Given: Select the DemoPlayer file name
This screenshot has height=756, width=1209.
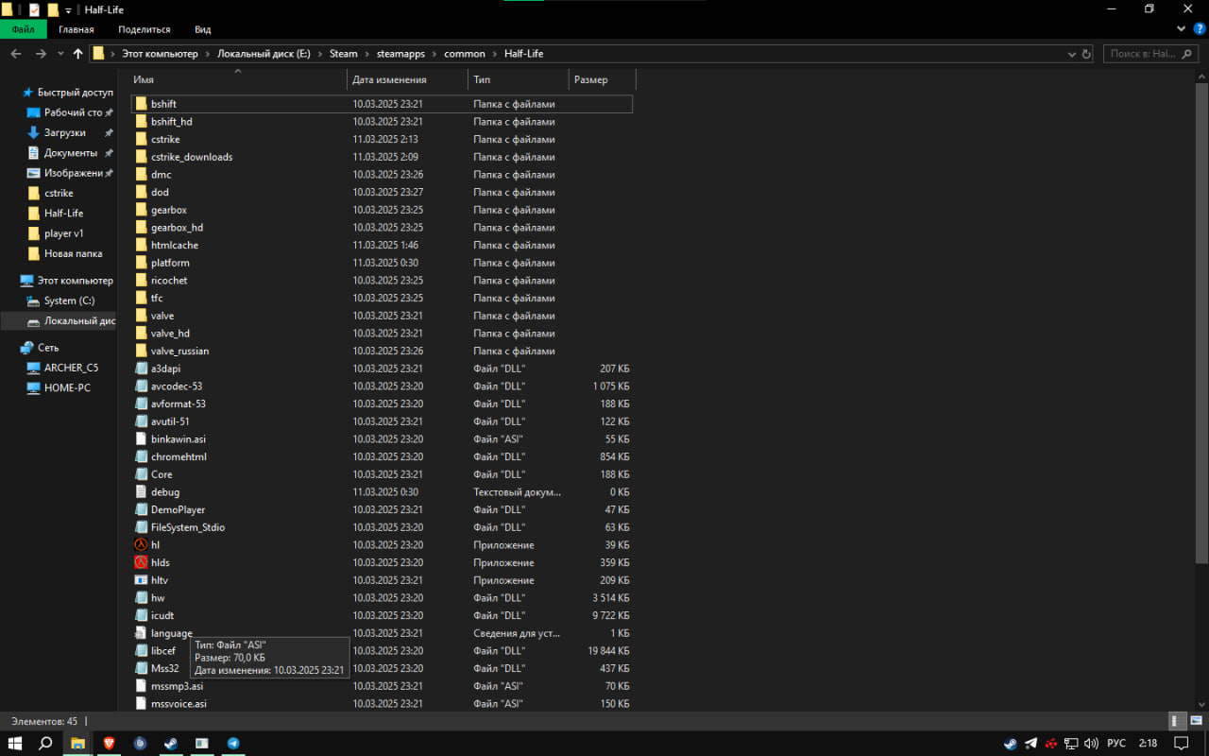Looking at the screenshot, I should [x=179, y=509].
